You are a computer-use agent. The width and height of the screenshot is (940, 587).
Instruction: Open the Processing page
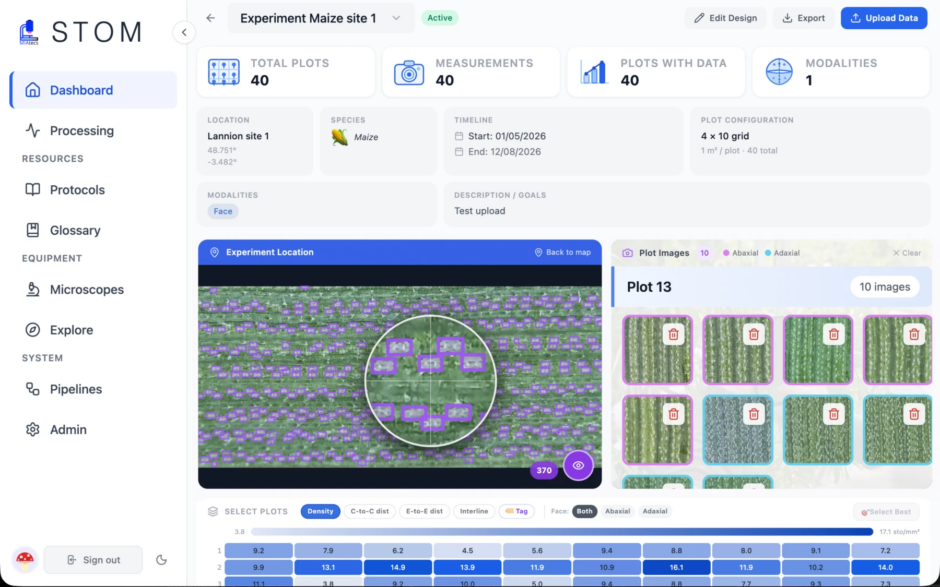coord(81,130)
